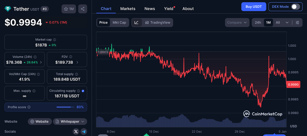Expand Volume (24h) details arrow
This screenshot has height=136, width=307.
coord(41,62)
